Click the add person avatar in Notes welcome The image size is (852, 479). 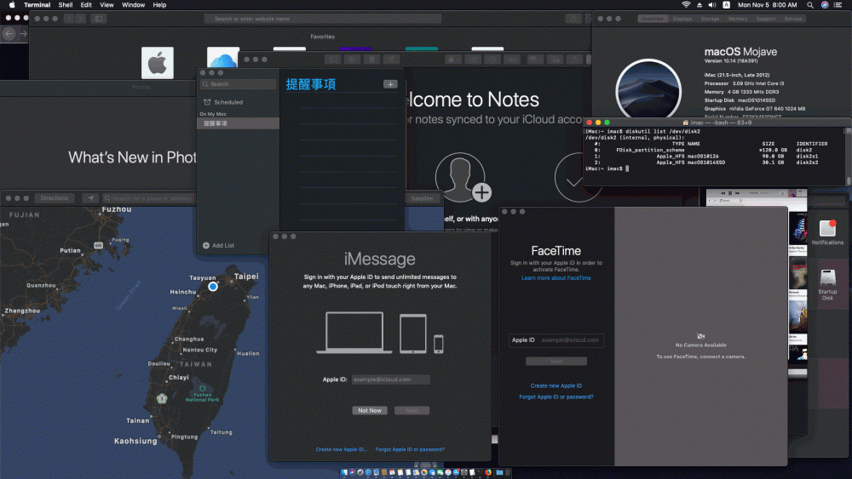462,178
